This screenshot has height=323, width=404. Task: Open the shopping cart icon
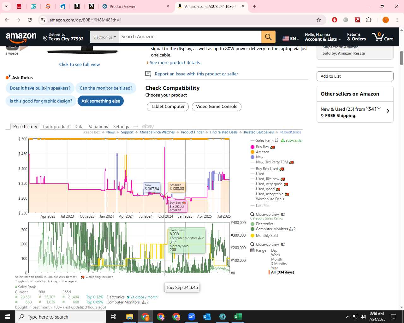pyautogui.click(x=383, y=37)
